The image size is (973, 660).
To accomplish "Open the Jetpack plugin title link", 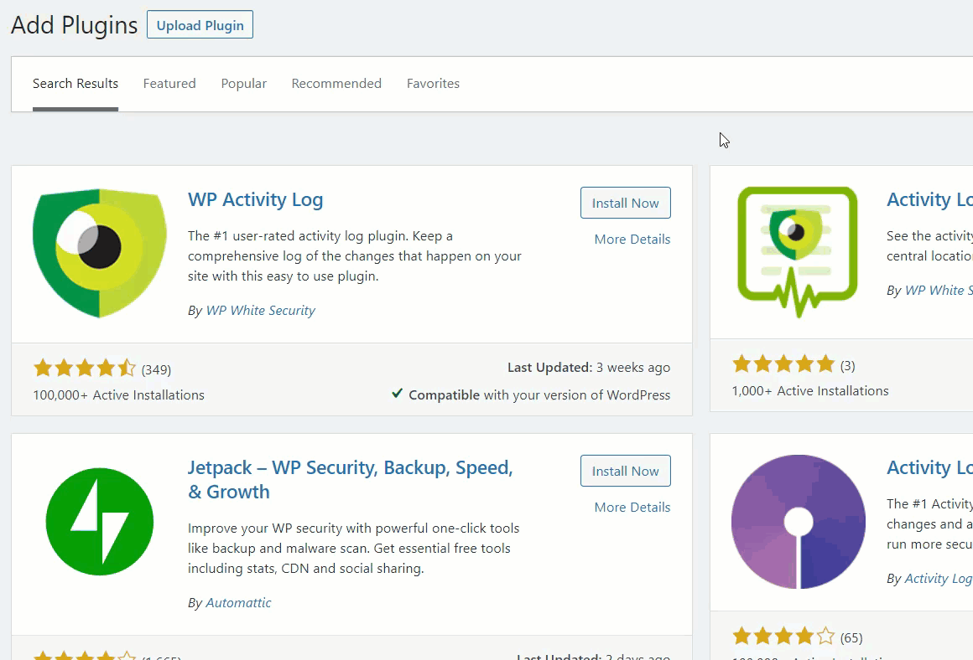I will pos(351,480).
